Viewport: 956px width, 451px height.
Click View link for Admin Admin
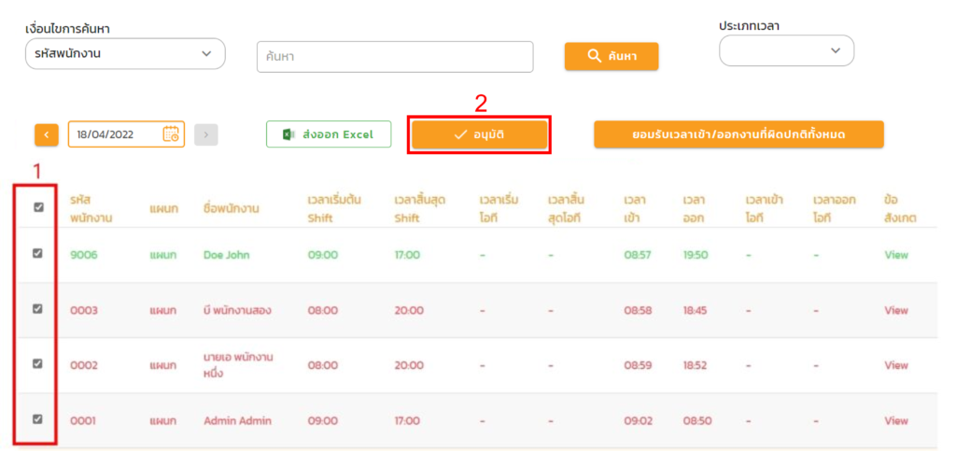click(x=895, y=421)
